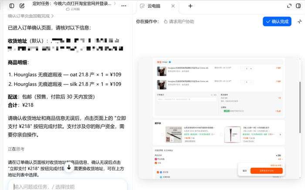Add a new tab with the plus button
This screenshot has width=305, height=190.
point(190,6)
